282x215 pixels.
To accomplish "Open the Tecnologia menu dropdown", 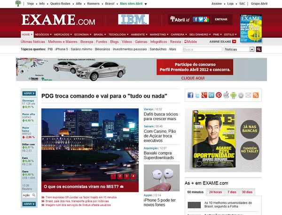I will pos(118,34).
